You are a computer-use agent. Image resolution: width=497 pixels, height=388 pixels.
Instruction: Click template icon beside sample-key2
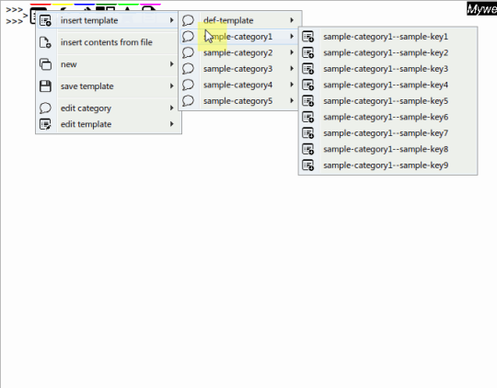pos(307,53)
